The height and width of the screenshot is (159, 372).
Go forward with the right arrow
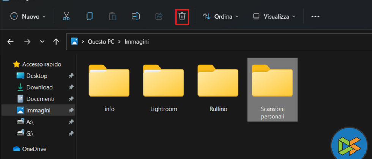click(27, 42)
